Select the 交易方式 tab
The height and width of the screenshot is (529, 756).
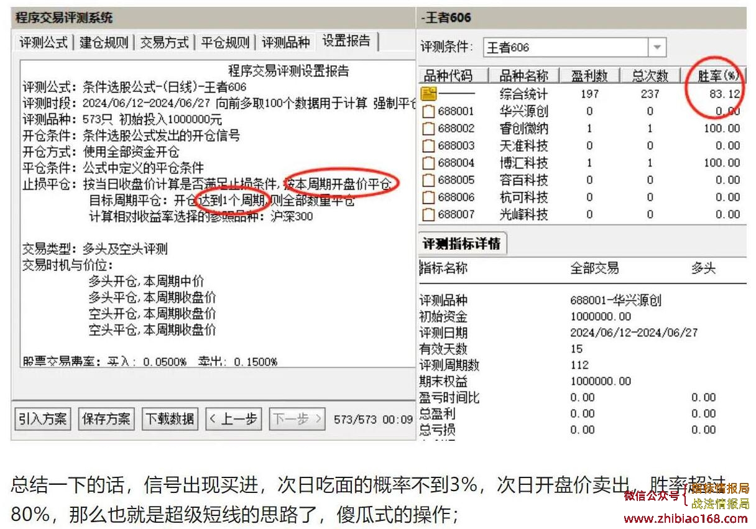click(x=164, y=43)
